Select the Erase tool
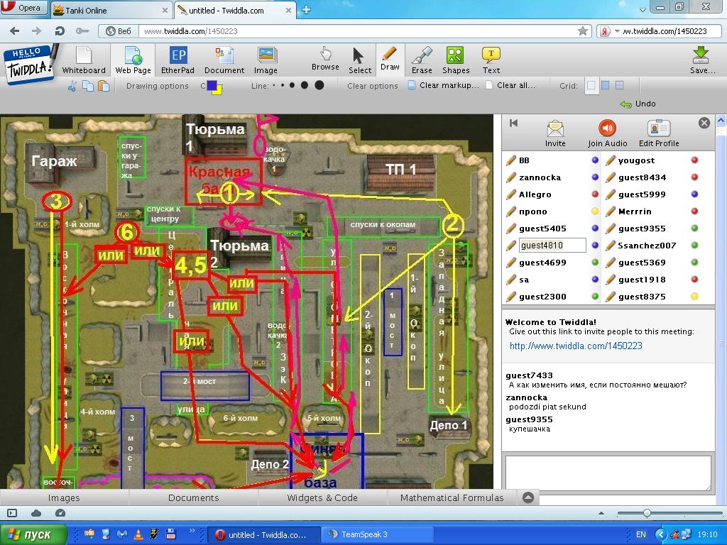The image size is (727, 545). (x=422, y=60)
